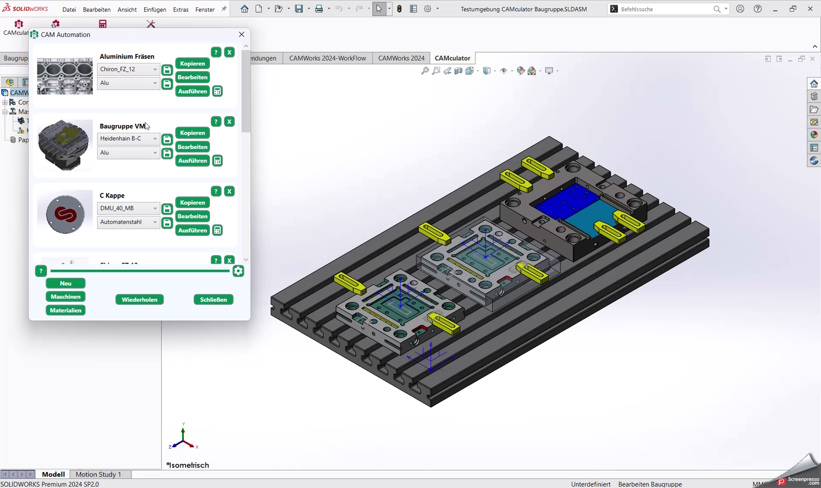821x488 pixels.
Task: Click the Edit Appearance colored sphere icon
Action: click(x=521, y=71)
